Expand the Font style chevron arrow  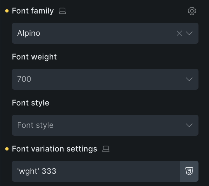pos(189,125)
